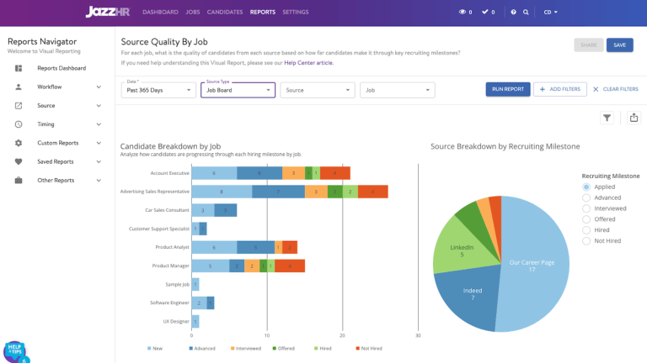Click the filter funnel icon
The image size is (647, 363).
tap(607, 118)
